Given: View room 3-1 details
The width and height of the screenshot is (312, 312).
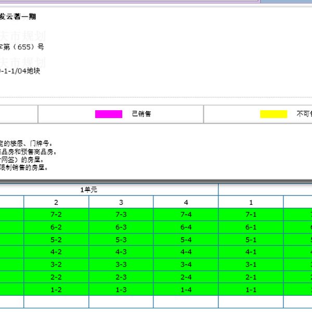Looking at the screenshot, I should click(251, 265).
